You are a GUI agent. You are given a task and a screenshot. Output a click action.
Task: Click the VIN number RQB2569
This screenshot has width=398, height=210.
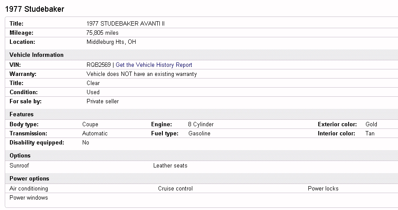click(98, 65)
